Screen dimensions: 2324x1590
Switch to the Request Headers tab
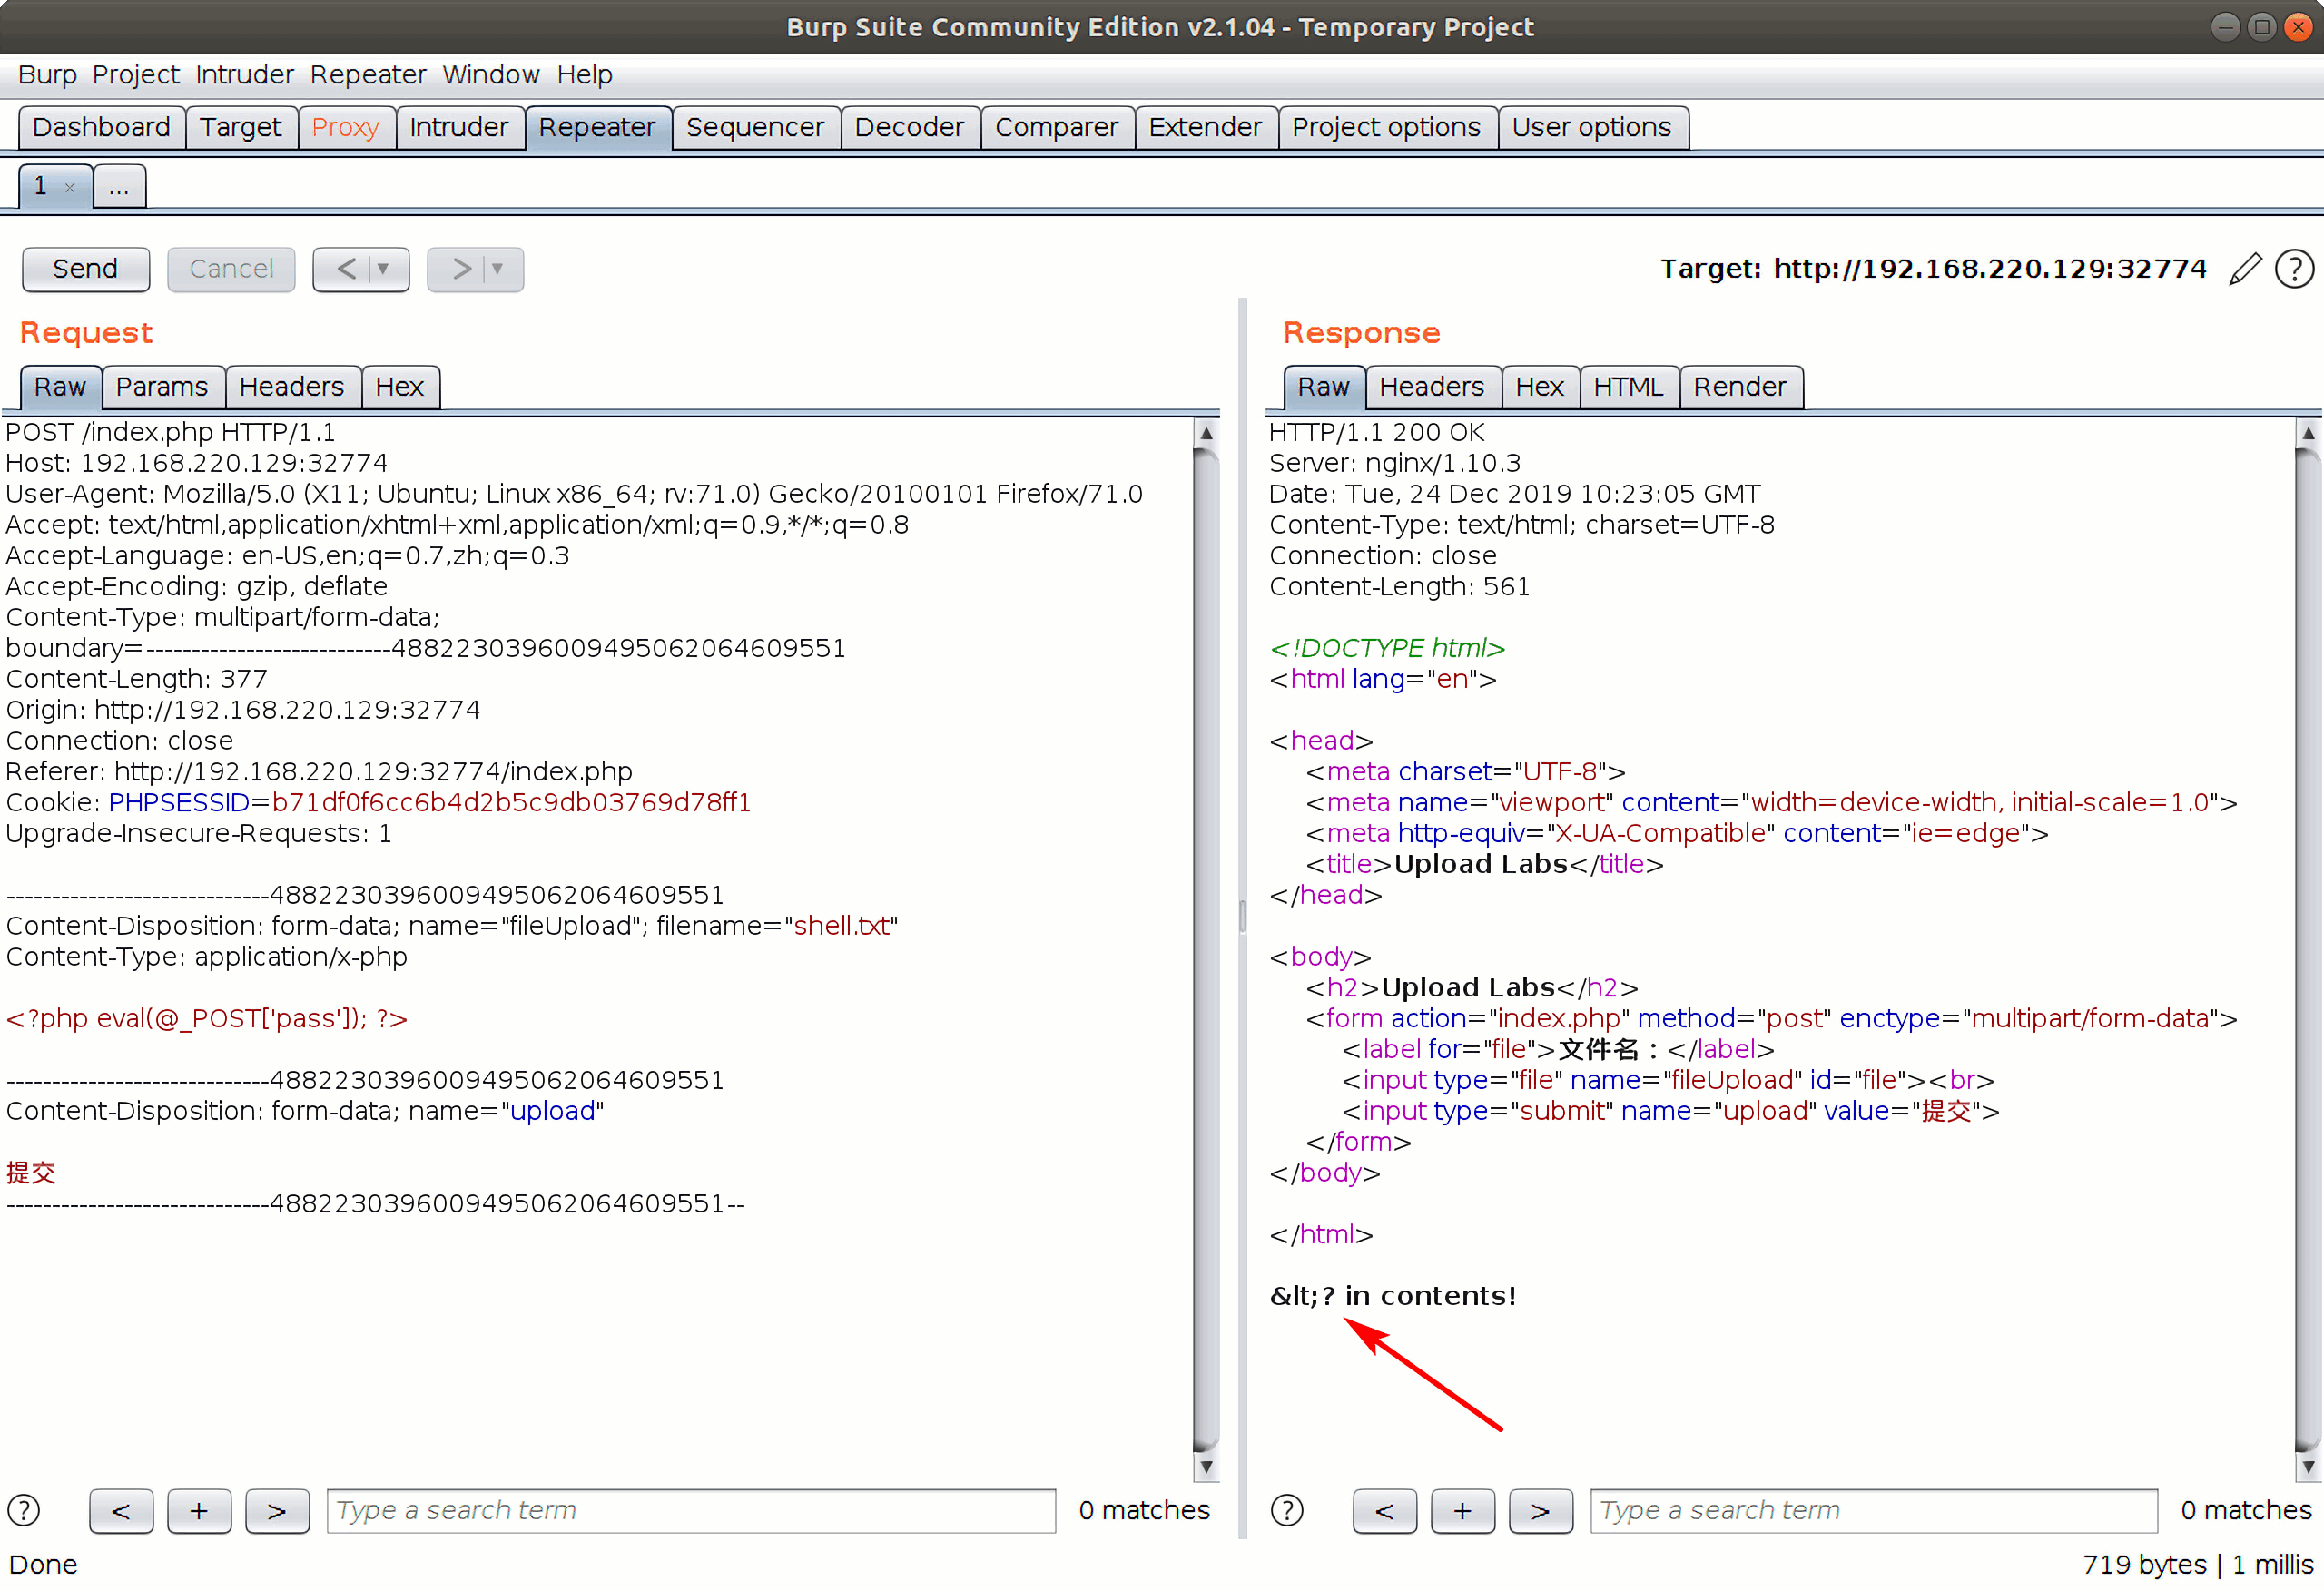292,387
